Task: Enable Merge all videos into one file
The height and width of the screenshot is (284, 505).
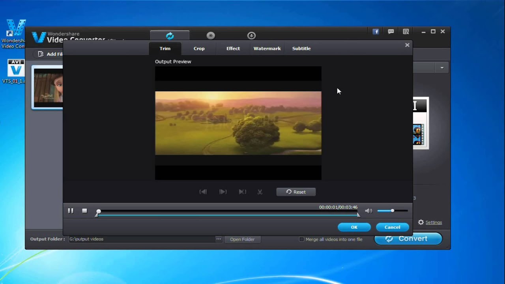Action: click(x=302, y=239)
